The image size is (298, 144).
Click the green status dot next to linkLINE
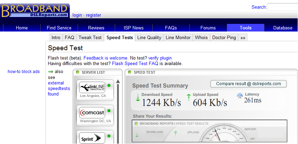point(109,85)
